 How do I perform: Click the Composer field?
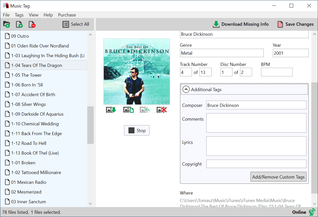(x=256, y=105)
